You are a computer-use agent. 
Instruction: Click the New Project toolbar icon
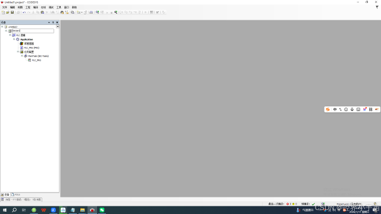tap(3, 12)
